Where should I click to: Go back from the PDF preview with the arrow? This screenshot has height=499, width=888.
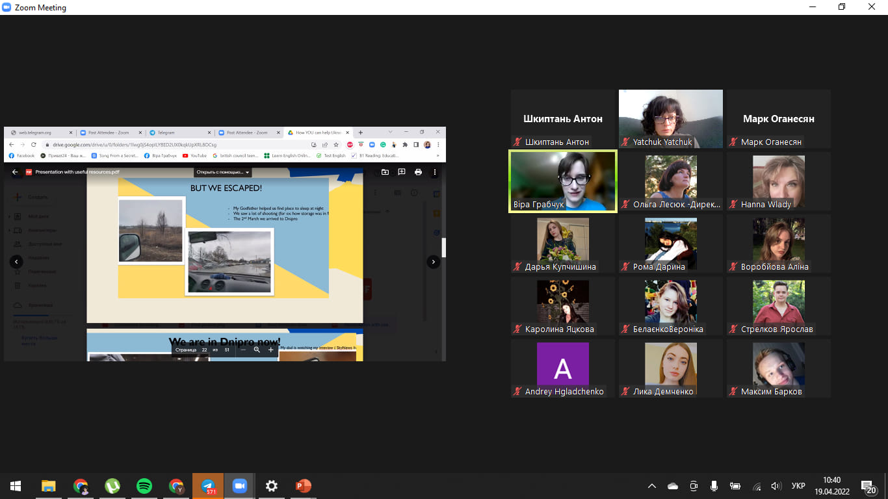tap(15, 172)
